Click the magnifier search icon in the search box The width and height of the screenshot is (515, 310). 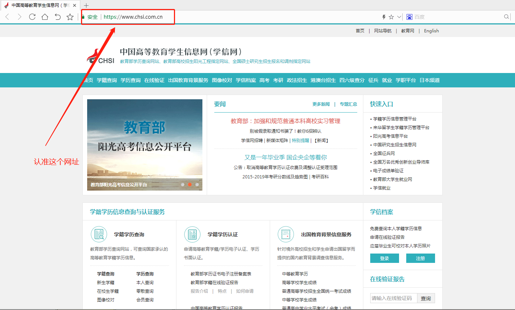pos(506,17)
